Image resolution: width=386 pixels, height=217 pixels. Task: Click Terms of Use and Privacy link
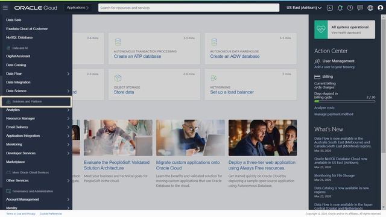coord(21,214)
